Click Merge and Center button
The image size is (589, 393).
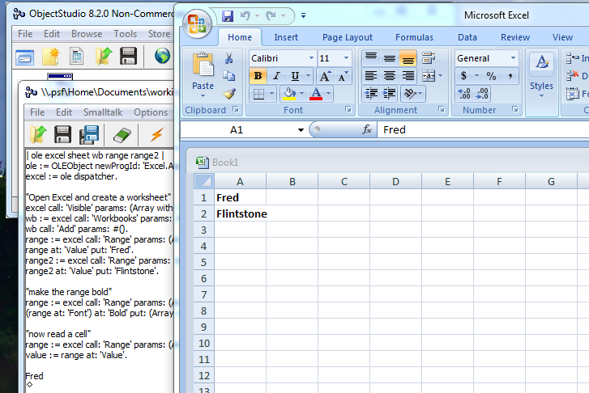429,76
